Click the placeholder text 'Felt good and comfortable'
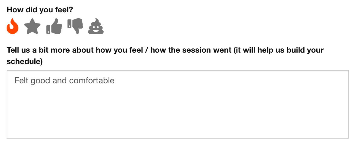Screen dimensions: 354x147 pyautogui.click(x=64, y=80)
